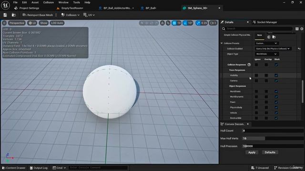Open the Output Log
The height and width of the screenshot is (171, 305).
coord(39,168)
